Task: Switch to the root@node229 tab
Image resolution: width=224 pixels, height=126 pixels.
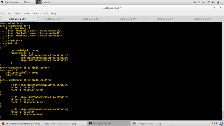Action: pyautogui.click(x=128, y=19)
